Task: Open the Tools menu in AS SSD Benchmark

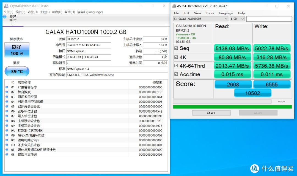Action: pyautogui.click(x=210, y=13)
